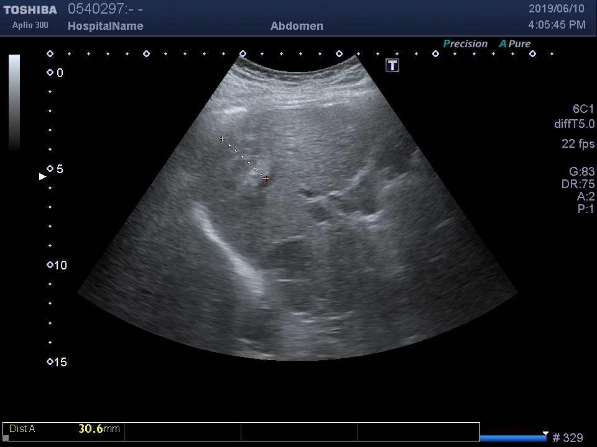Open the 6C1 transducer selection
Screen dimensions: 597x447
[583, 109]
